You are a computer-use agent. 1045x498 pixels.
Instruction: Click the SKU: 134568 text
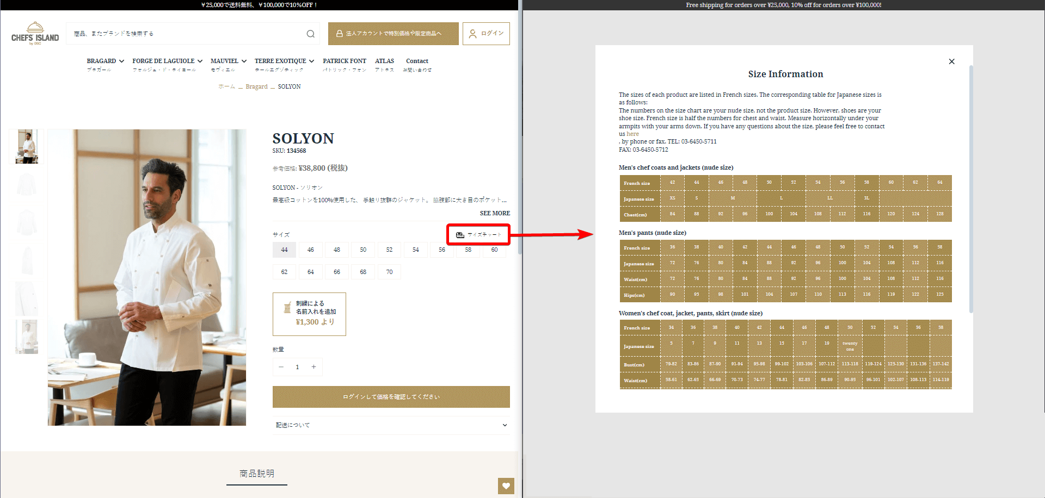[289, 151]
